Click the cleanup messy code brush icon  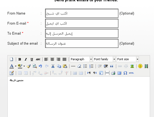[29, 66]
